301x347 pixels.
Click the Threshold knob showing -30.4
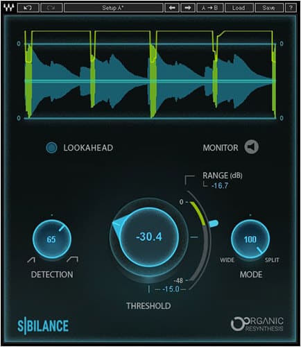click(x=149, y=237)
